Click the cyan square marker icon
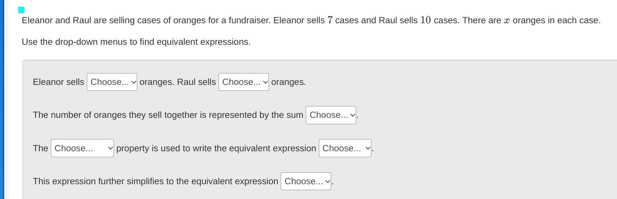The width and height of the screenshot is (617, 199). 22,10
